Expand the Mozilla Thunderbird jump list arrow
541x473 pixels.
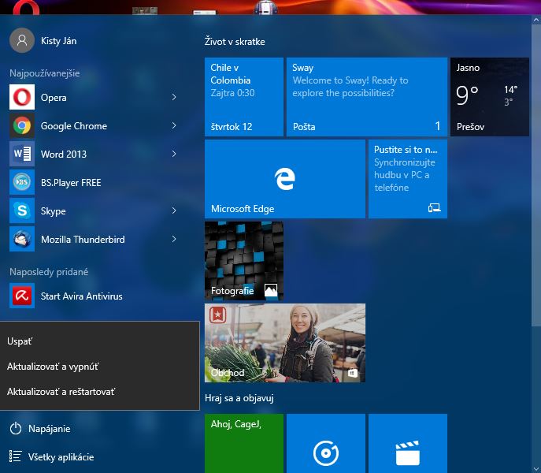174,239
